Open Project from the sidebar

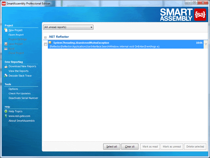(x=16, y=35)
